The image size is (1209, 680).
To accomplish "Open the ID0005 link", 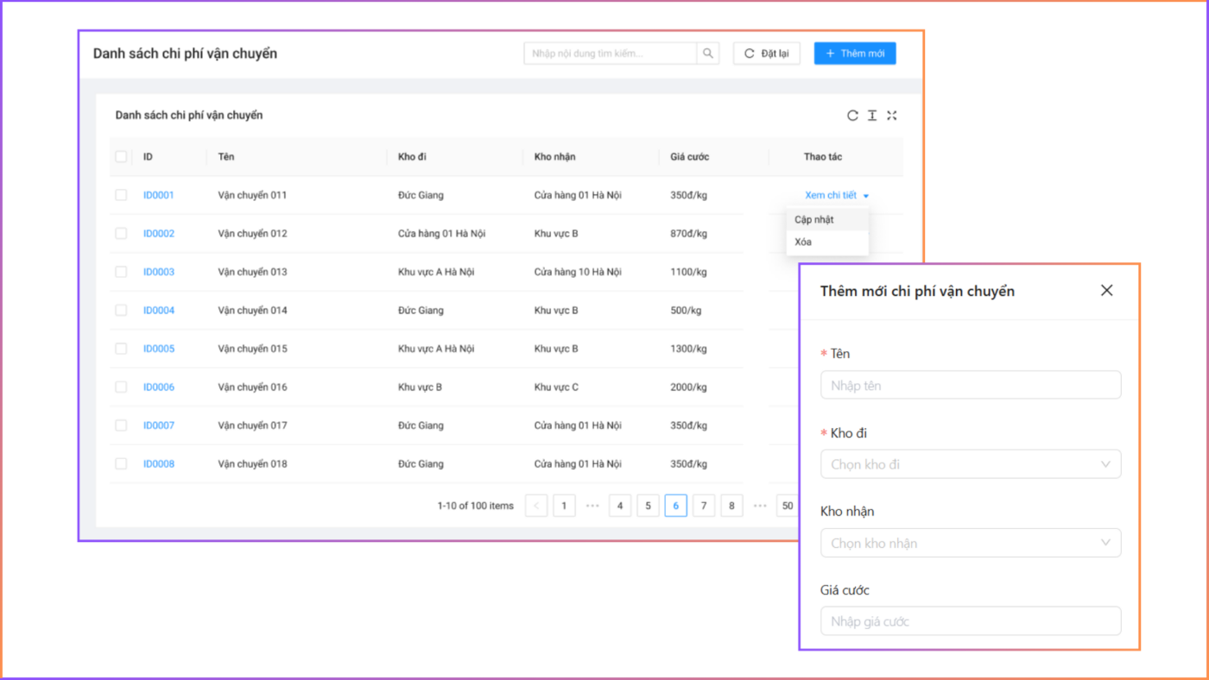I will click(159, 349).
